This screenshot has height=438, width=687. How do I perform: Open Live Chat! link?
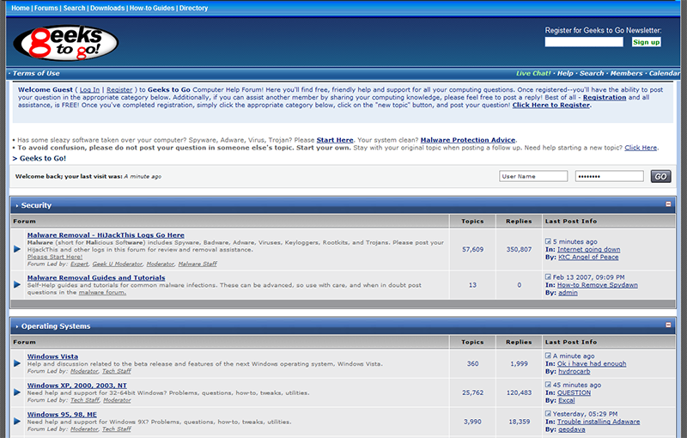coord(533,73)
